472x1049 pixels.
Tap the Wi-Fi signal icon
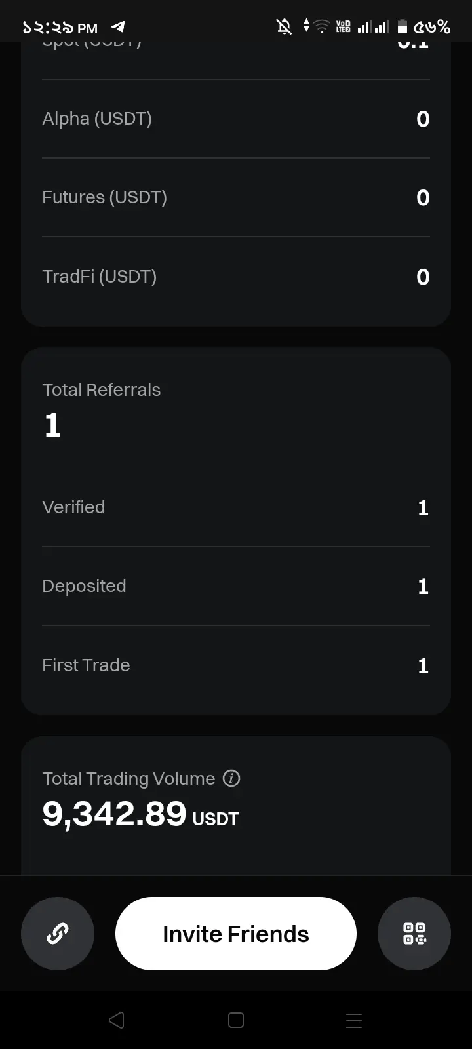click(x=322, y=27)
